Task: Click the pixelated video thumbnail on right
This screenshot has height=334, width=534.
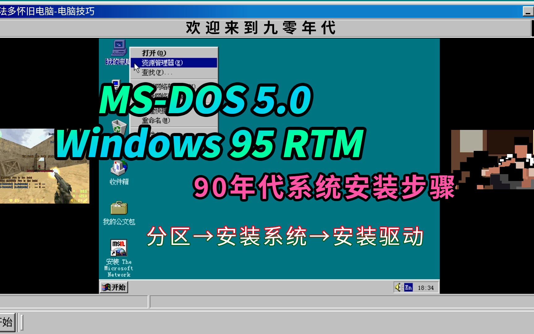Action: (493, 160)
